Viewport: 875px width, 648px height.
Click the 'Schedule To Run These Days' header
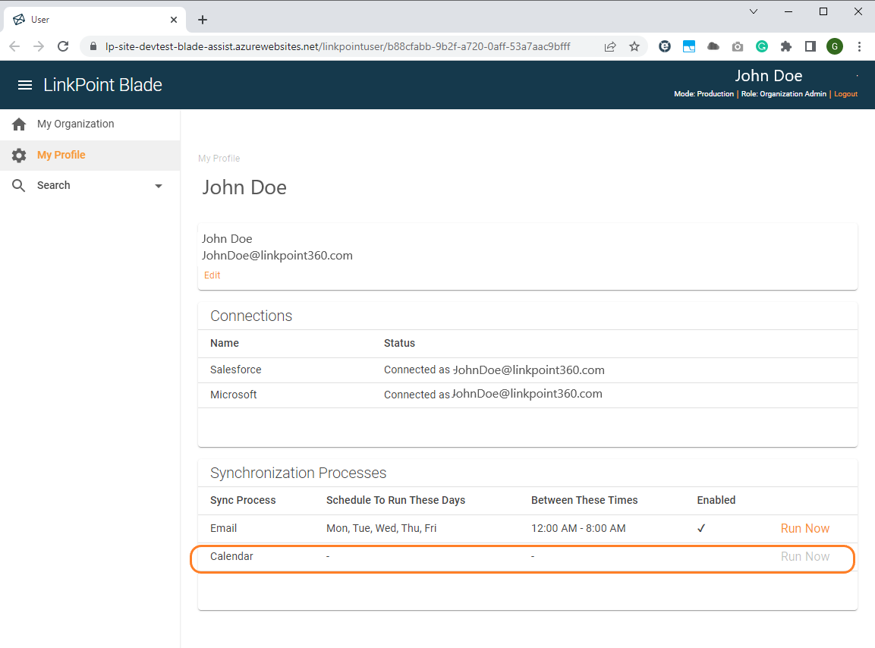click(395, 500)
